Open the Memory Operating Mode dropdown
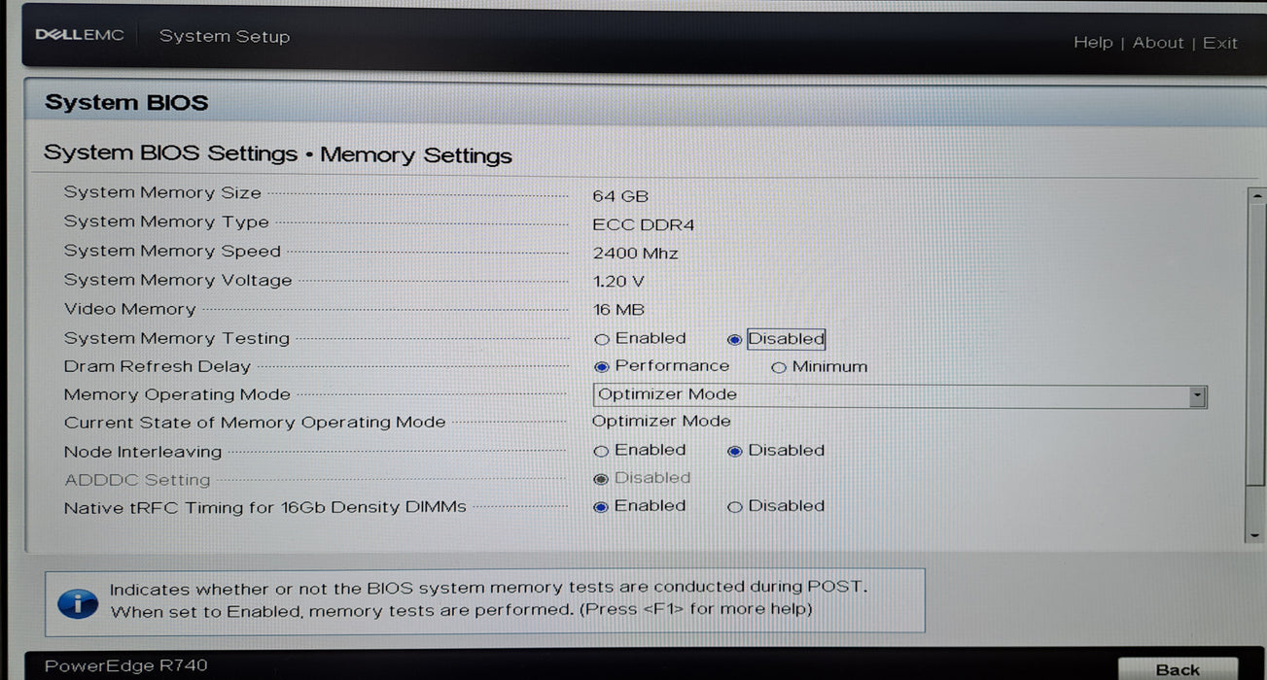The height and width of the screenshot is (680, 1267). tap(899, 395)
